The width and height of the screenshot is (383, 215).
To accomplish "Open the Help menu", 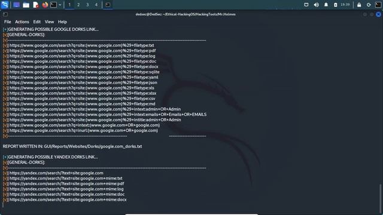I will click(62, 21).
